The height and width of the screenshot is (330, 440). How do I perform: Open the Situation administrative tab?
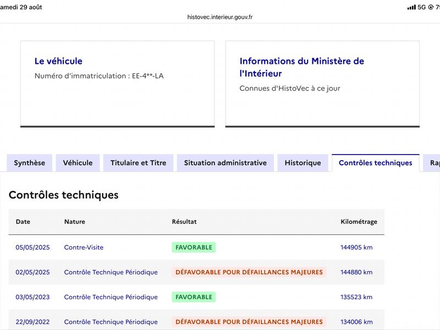click(x=226, y=163)
